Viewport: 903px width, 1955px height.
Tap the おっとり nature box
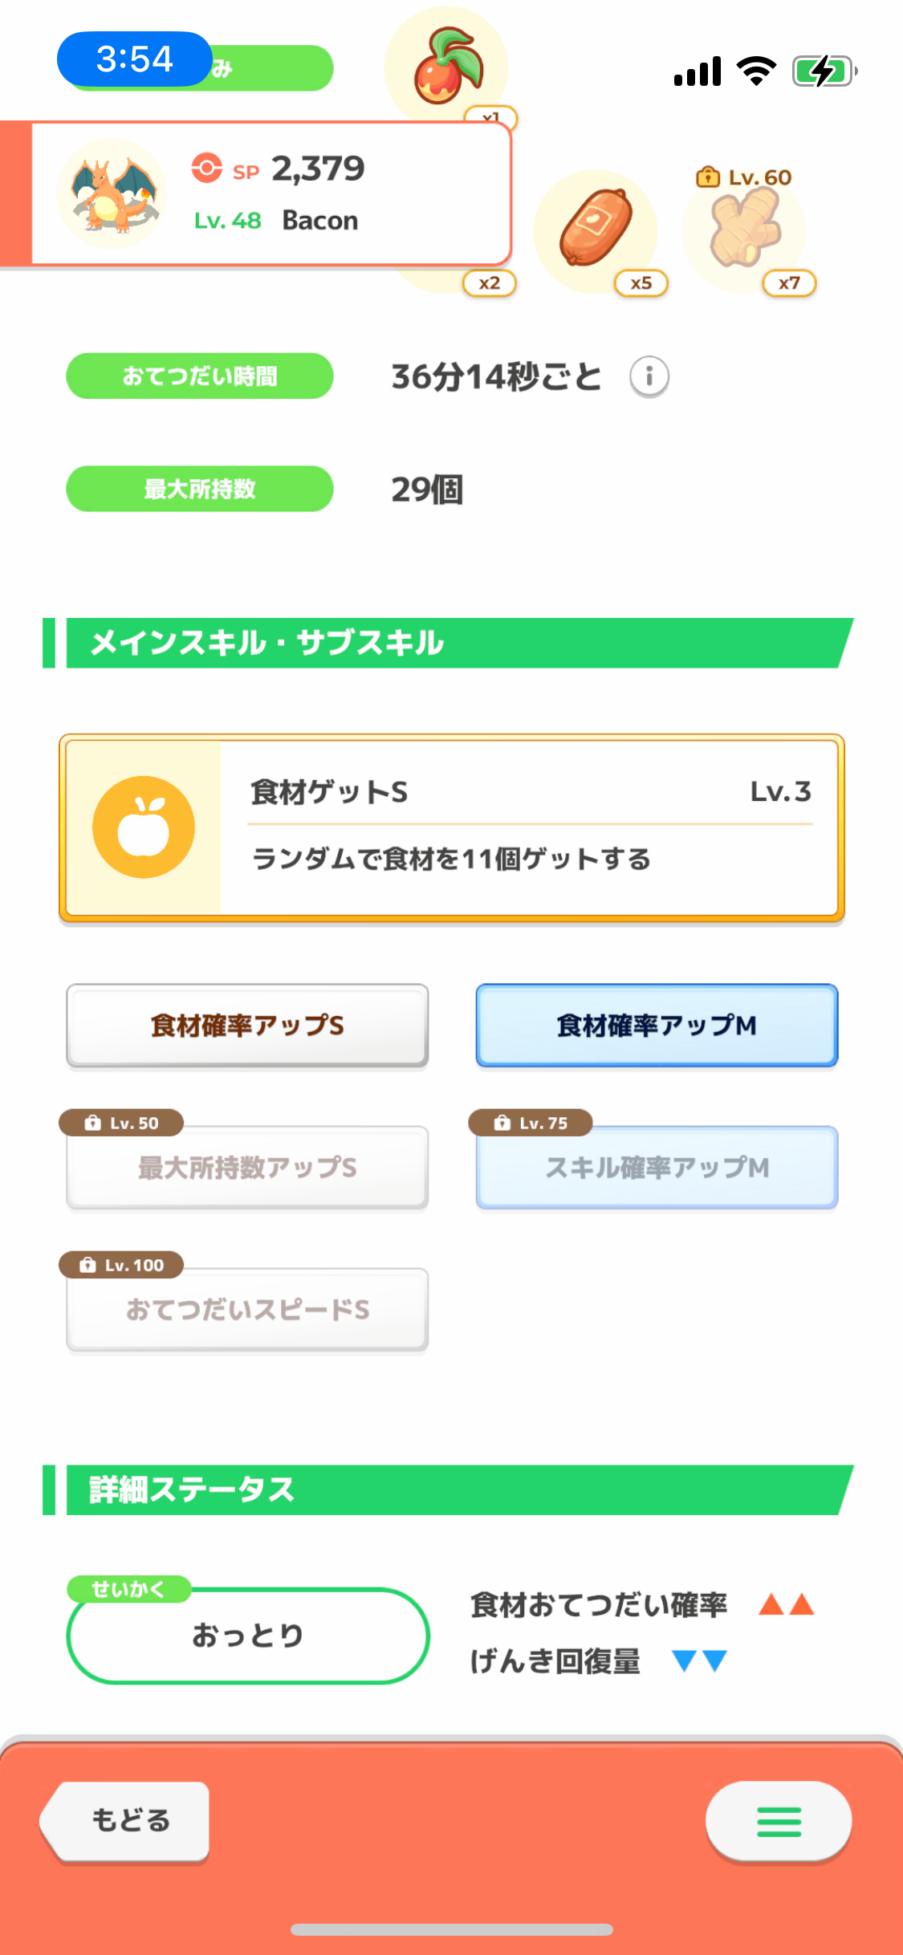(247, 1636)
